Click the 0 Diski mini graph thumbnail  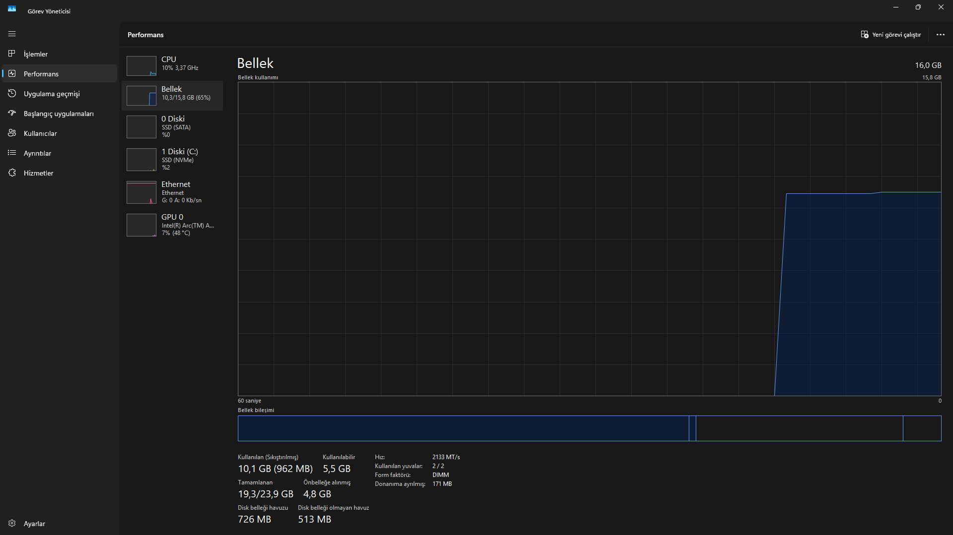(x=142, y=127)
